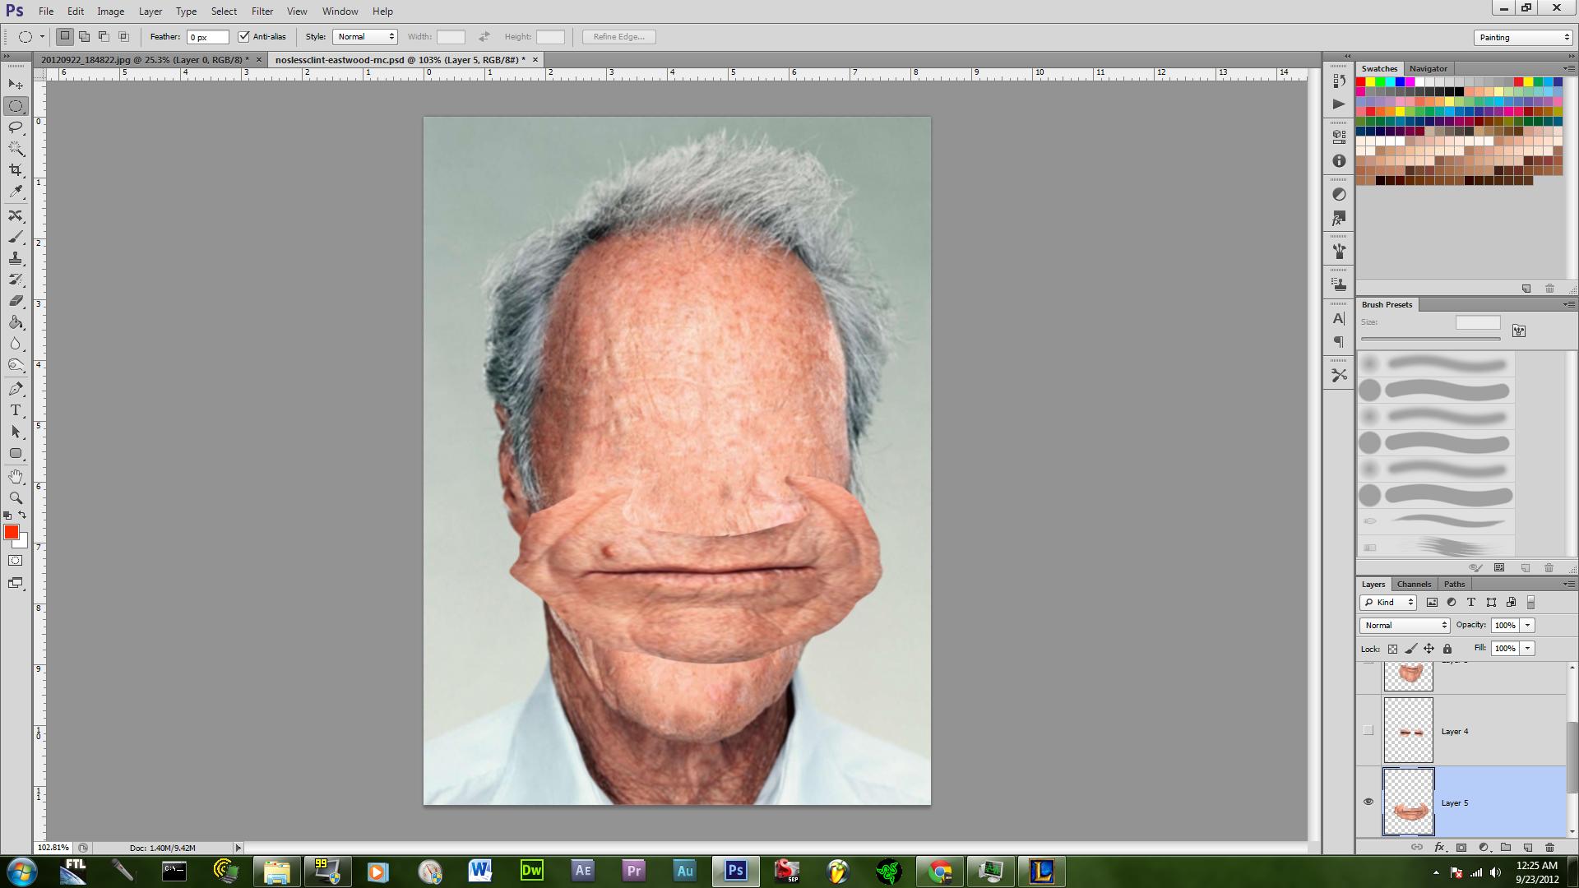This screenshot has height=888, width=1579.
Task: Toggle Lock image pixels brush icon
Action: click(1410, 649)
